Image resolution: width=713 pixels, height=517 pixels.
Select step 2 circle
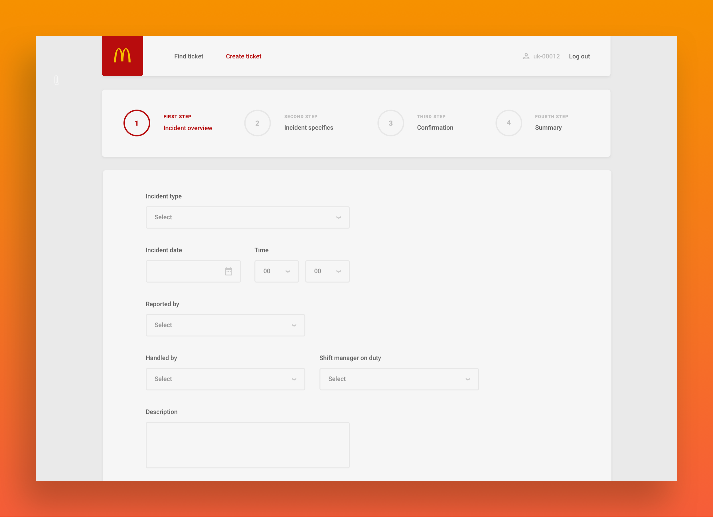coord(258,123)
